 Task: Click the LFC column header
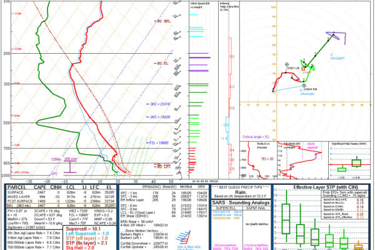pyautogui.click(x=94, y=187)
